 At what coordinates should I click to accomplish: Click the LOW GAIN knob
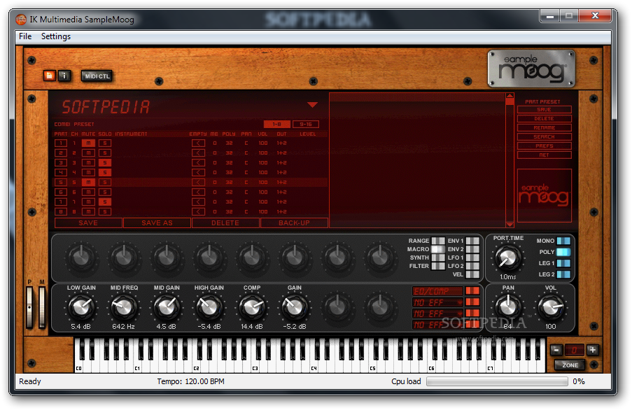[x=81, y=307]
